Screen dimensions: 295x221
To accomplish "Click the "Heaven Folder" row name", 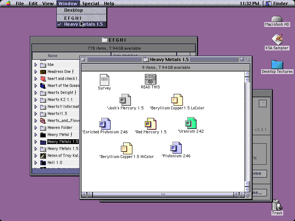I will click(x=60, y=127).
